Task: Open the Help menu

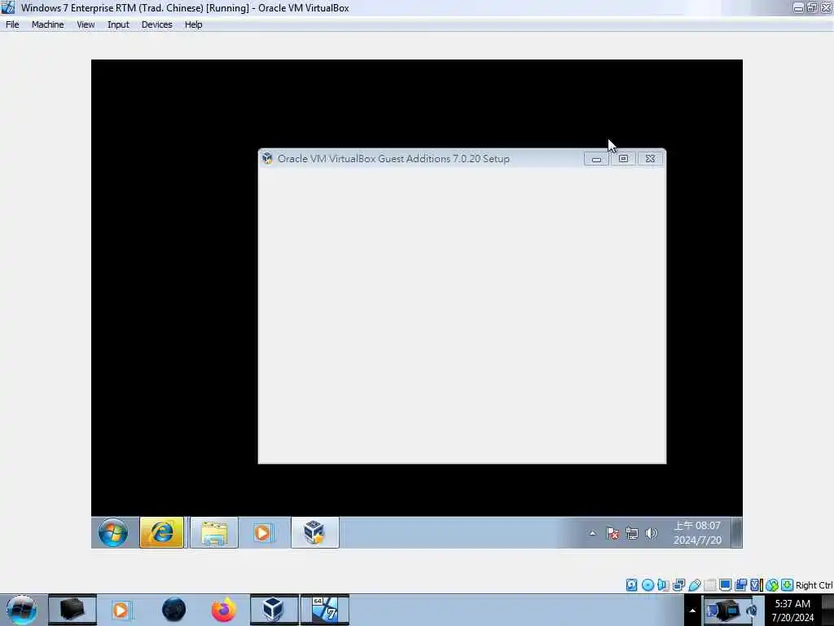Action: click(194, 24)
